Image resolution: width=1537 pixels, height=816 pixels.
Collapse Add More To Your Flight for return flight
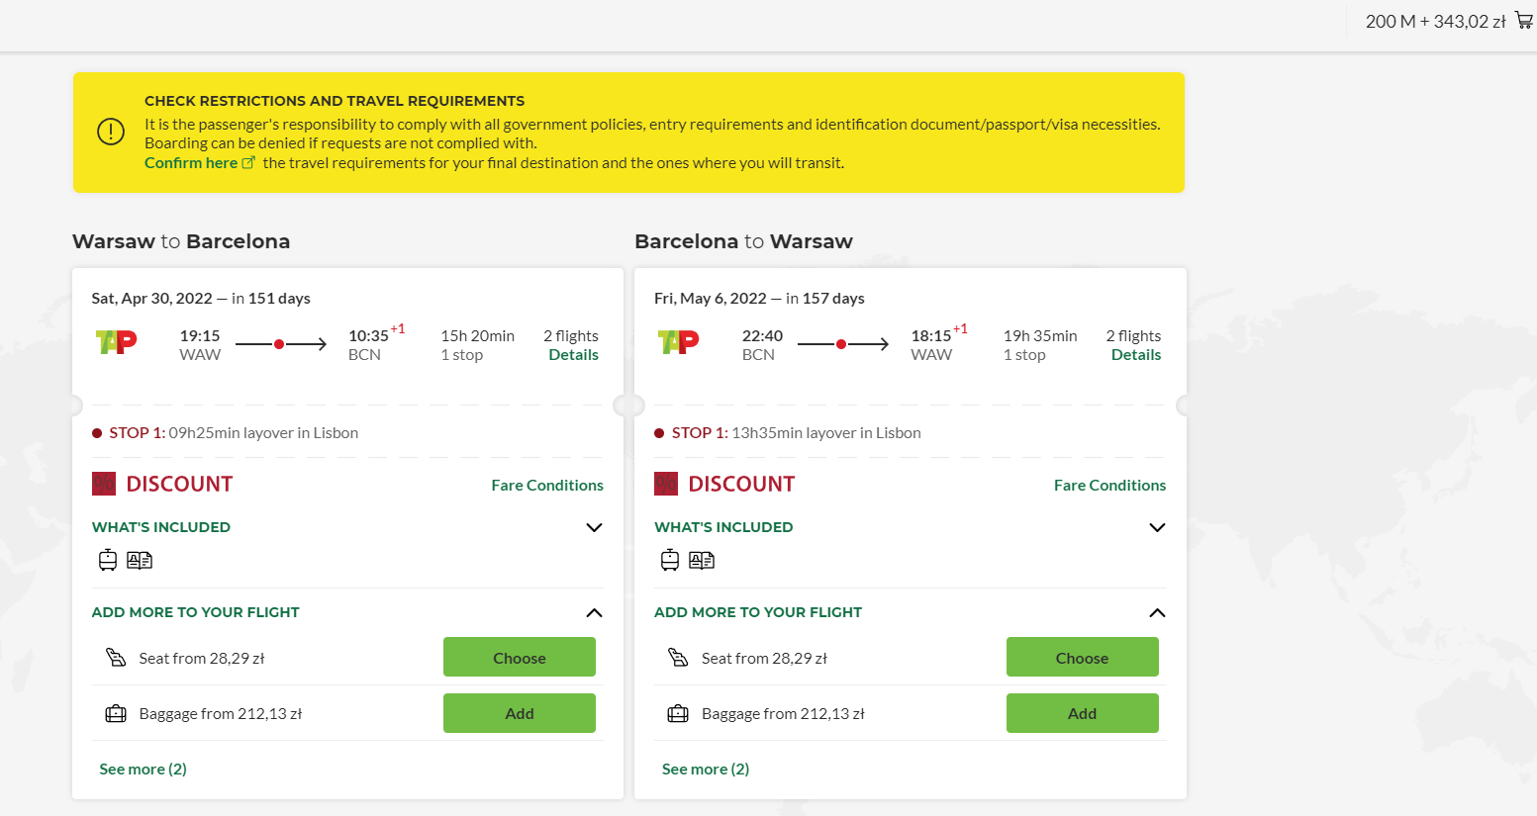[1157, 612]
